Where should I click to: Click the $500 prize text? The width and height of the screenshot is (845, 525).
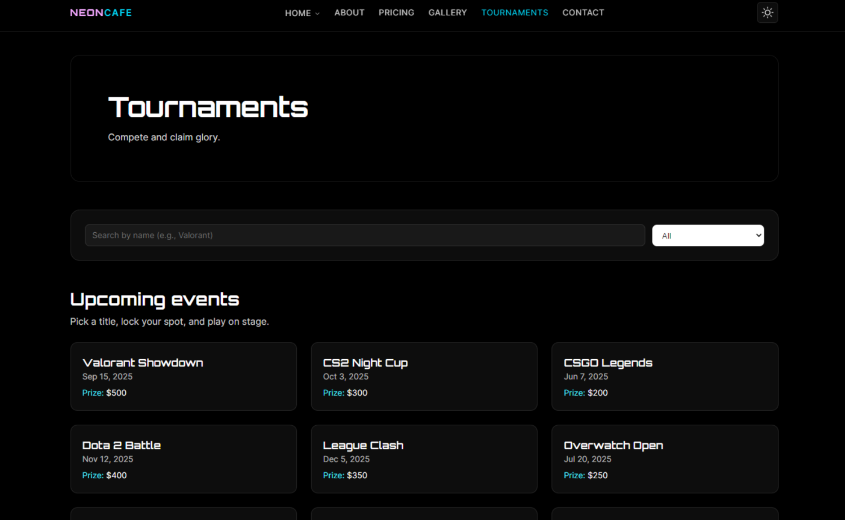[116, 393]
